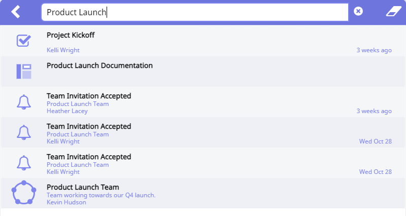406x216 pixels.
Task: Select the board icon beside Product Launch Documentation
Action: (x=23, y=71)
